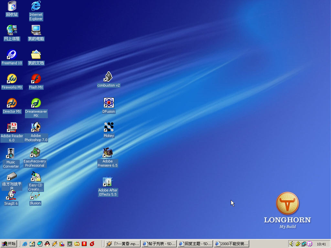Screen dimensions: 331x248
Task: Launch Internet Explorer from Quick Launch
Action: pyautogui.click(x=25, y=244)
